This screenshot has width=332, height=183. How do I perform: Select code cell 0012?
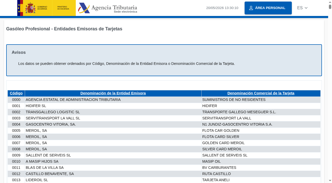click(x=16, y=174)
